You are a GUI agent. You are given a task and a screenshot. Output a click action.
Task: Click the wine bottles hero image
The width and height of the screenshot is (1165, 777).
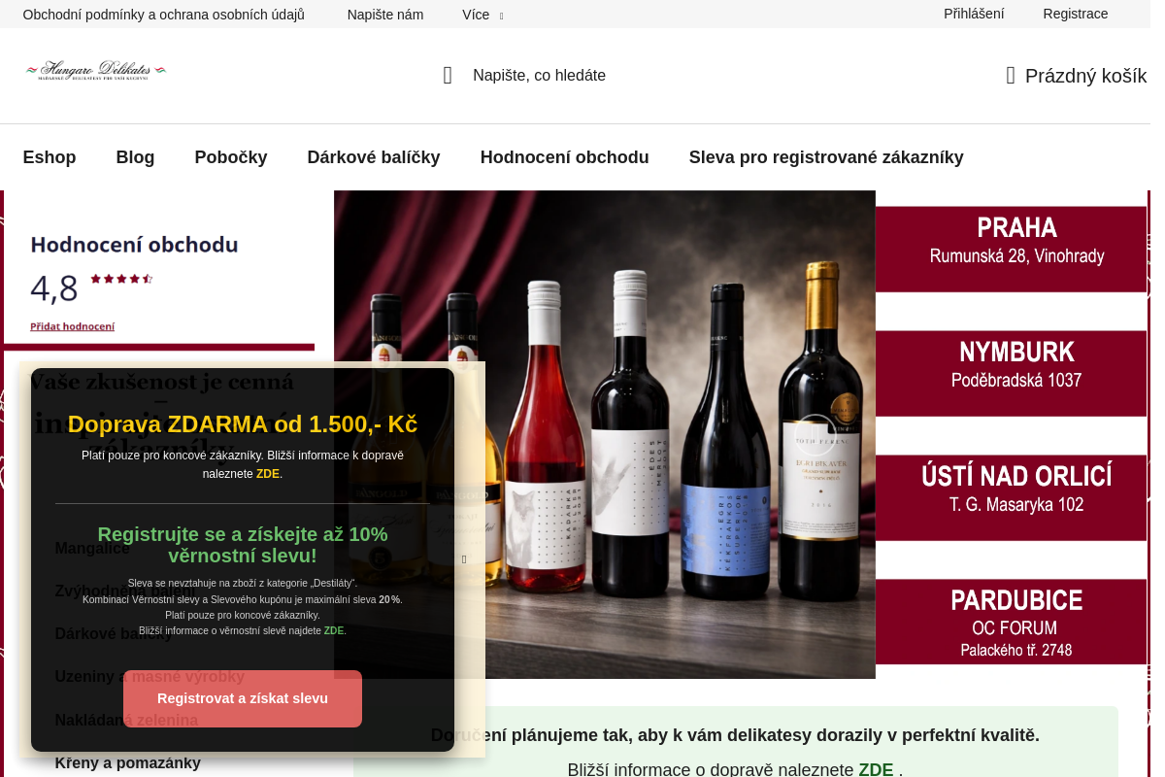(605, 434)
